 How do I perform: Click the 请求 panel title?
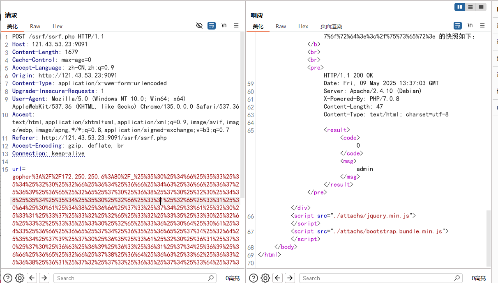(x=11, y=16)
